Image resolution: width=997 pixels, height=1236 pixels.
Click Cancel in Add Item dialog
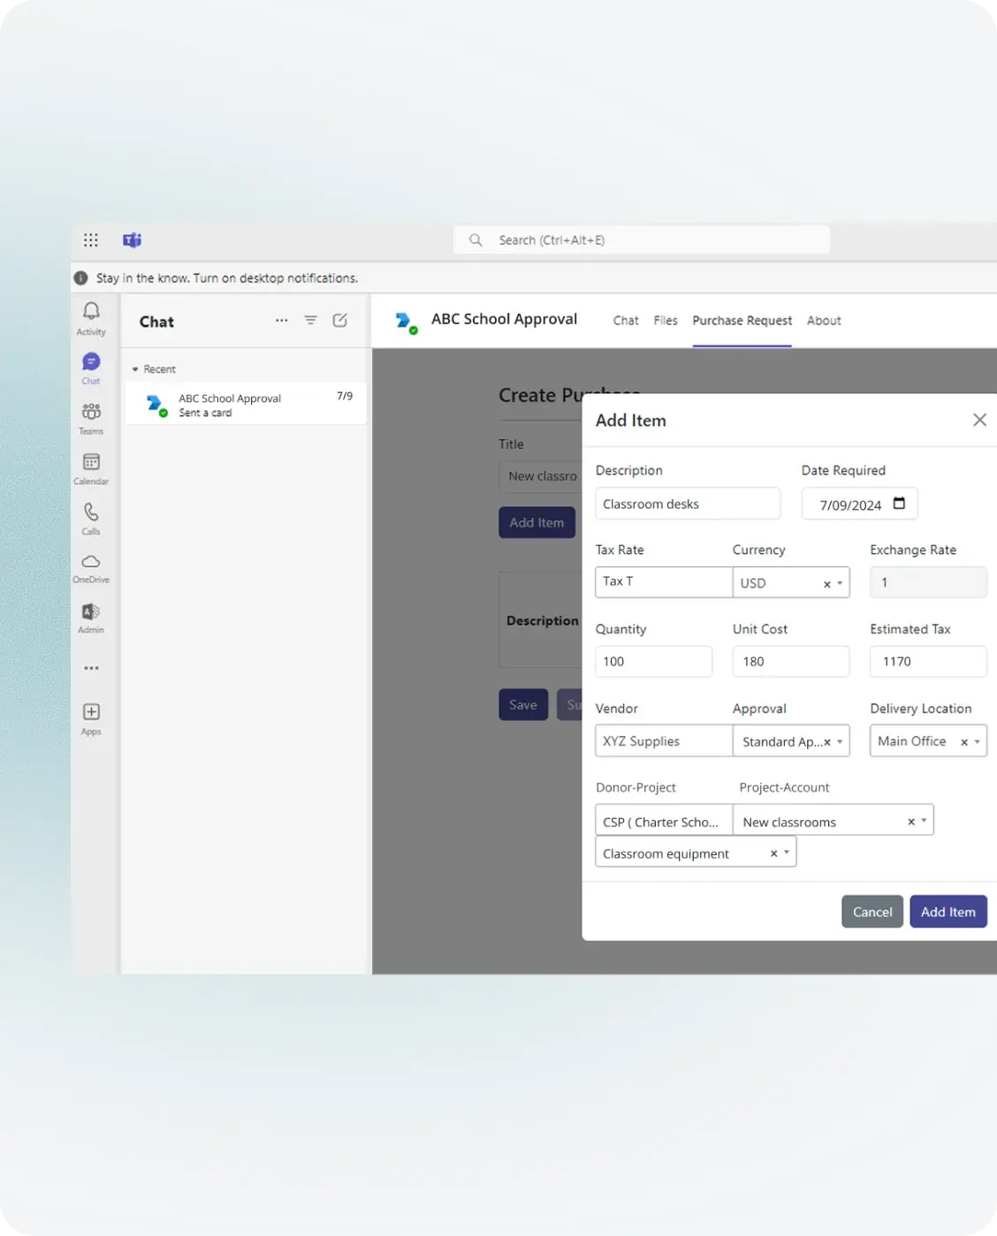click(872, 912)
